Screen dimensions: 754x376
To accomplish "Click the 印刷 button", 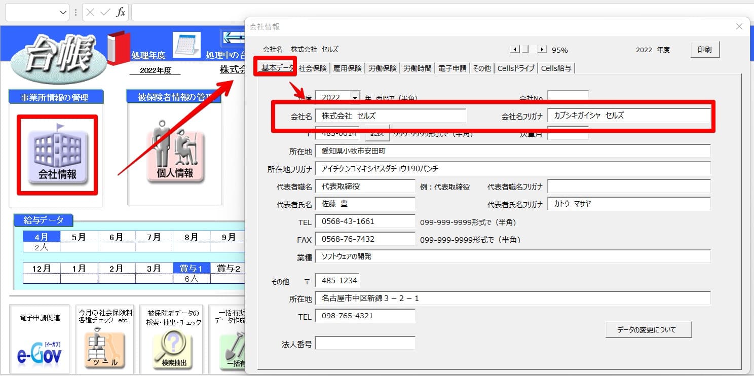I will (x=705, y=50).
